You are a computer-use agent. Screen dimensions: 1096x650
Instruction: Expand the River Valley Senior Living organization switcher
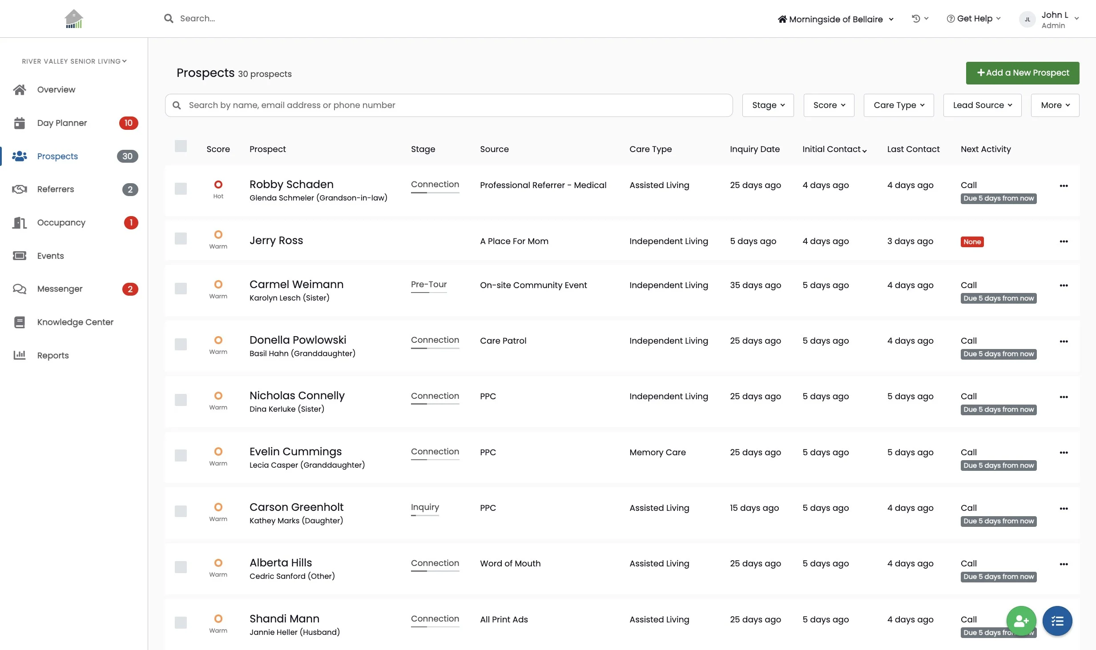pos(74,61)
